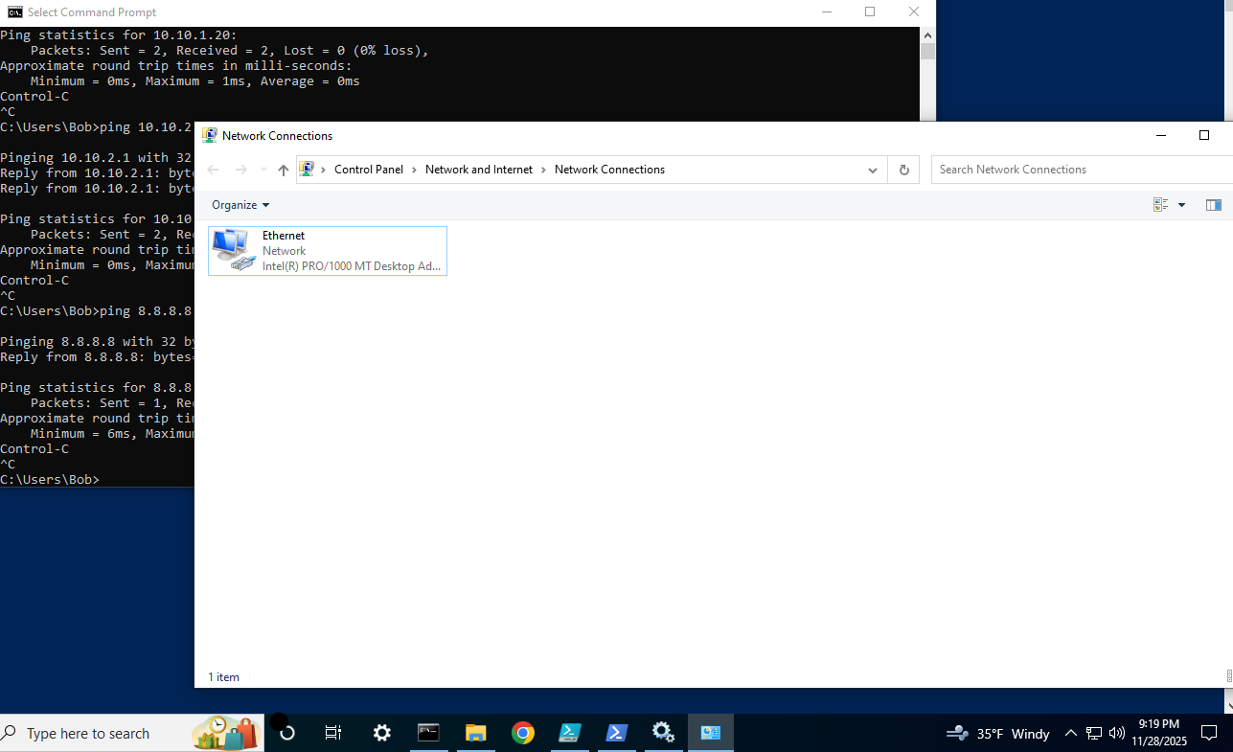Screen dimensions: 1233x752
Task: Go to Control Panel breadcrumb
Action: tap(368, 170)
